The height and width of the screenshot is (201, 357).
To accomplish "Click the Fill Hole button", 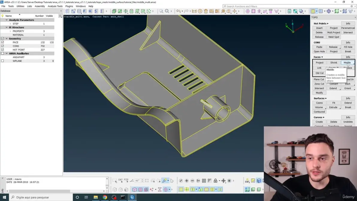I will (x=348, y=47).
